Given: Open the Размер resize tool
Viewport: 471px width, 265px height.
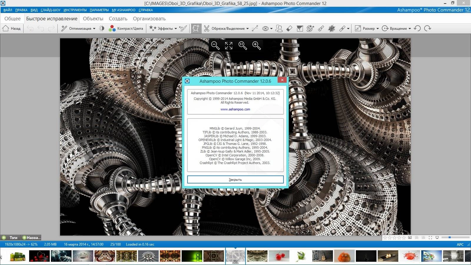Looking at the screenshot, I should click(x=365, y=29).
